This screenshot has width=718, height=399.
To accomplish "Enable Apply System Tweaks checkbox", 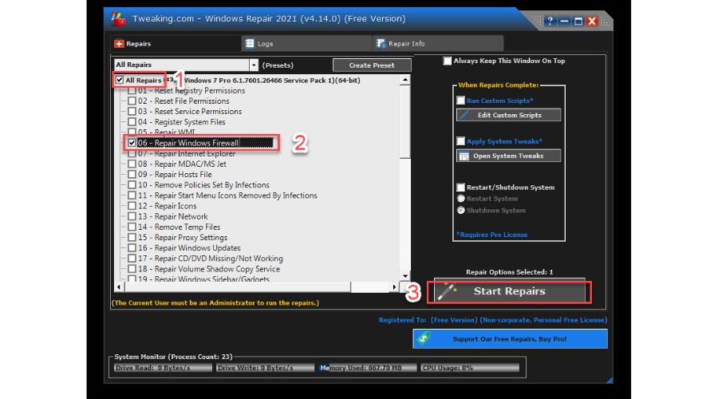I will [460, 141].
